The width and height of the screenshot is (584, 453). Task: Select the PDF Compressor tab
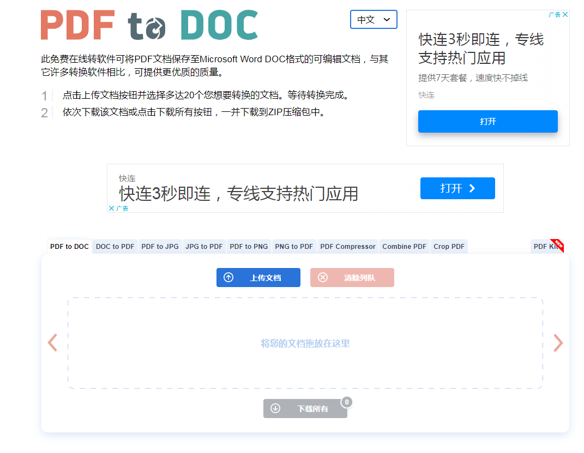click(x=347, y=246)
